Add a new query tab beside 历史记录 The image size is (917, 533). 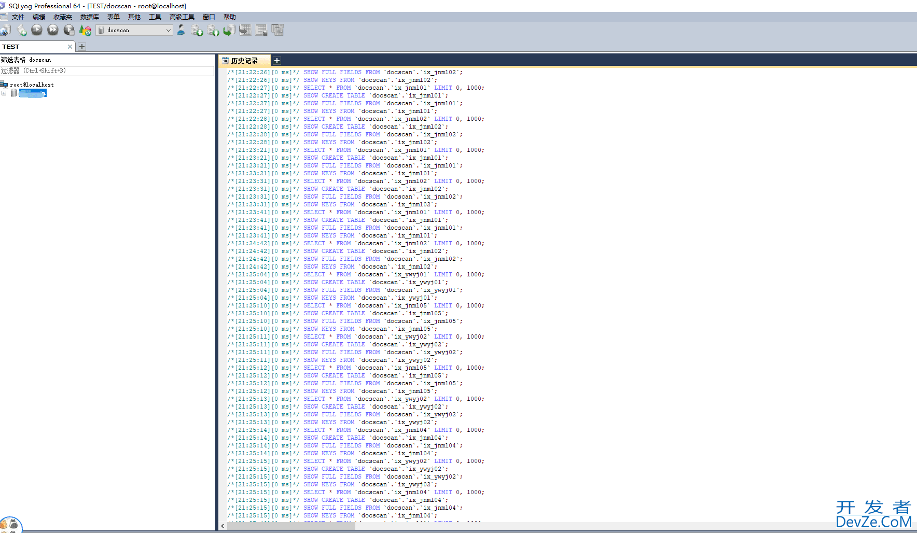(x=277, y=61)
